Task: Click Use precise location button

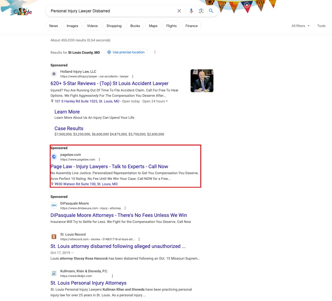Action: click(126, 52)
